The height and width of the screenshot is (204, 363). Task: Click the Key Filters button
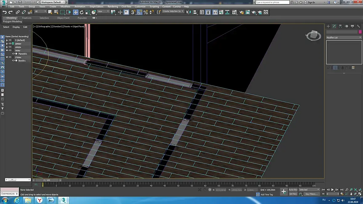point(311,194)
